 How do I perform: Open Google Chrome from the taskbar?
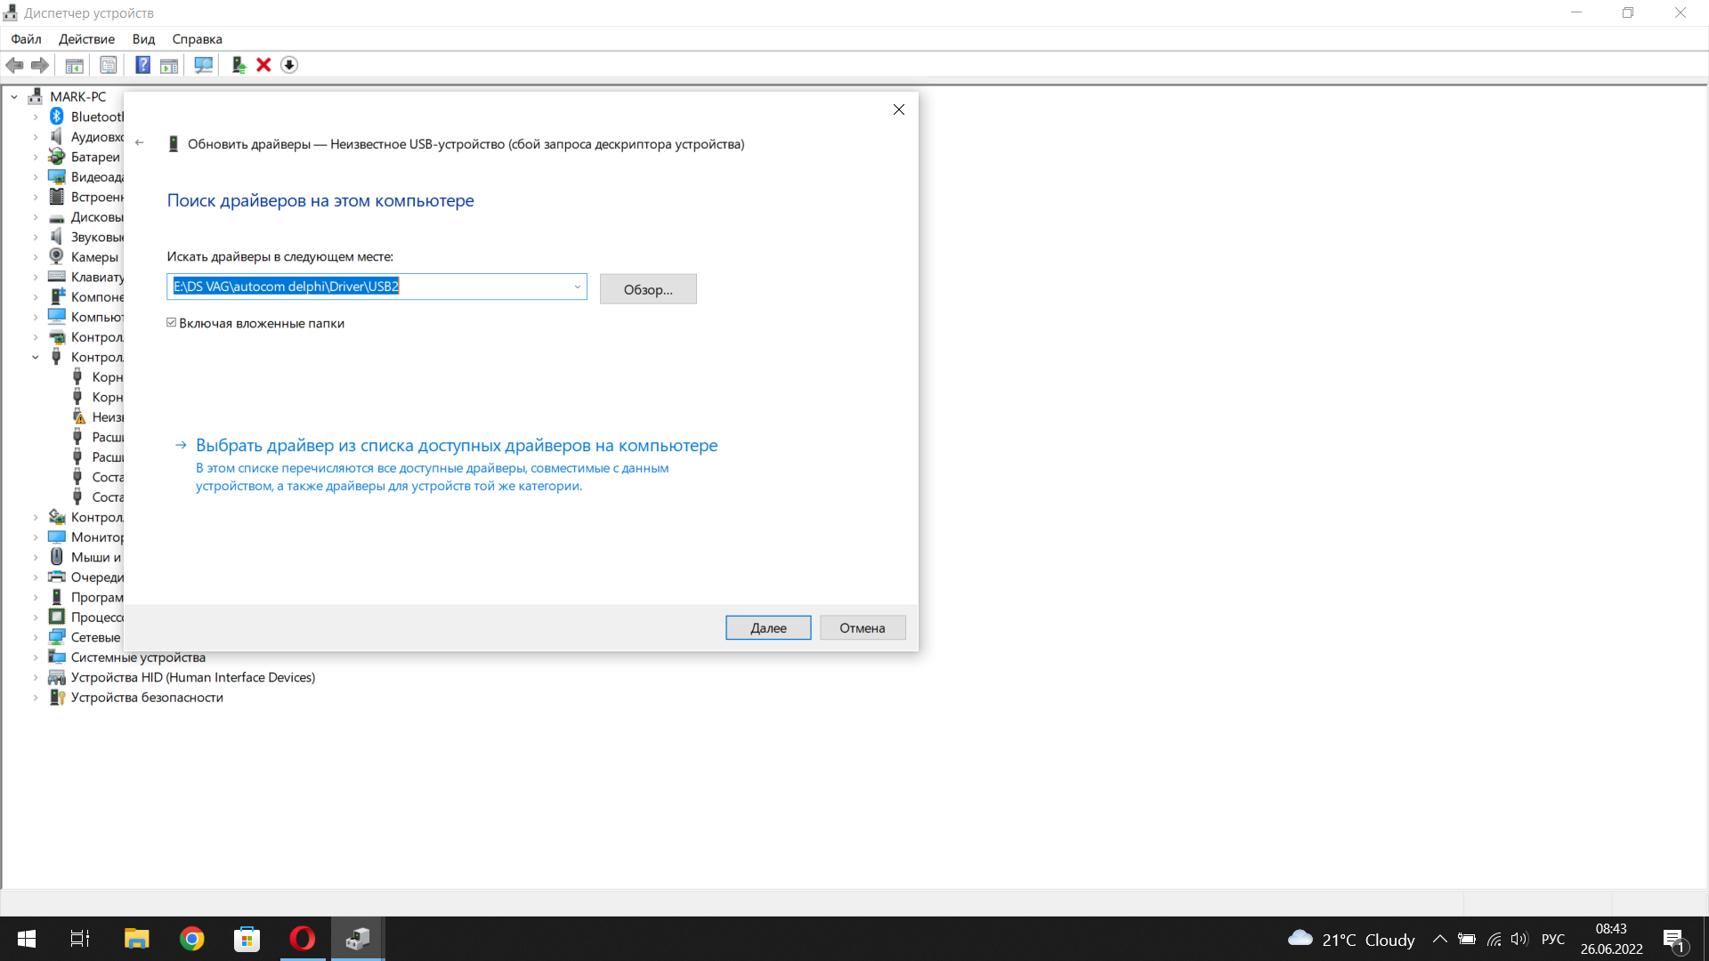[x=191, y=939]
